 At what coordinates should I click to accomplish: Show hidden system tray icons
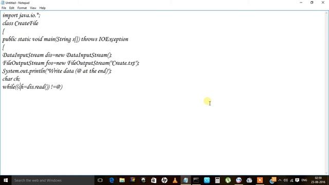(x=280, y=180)
